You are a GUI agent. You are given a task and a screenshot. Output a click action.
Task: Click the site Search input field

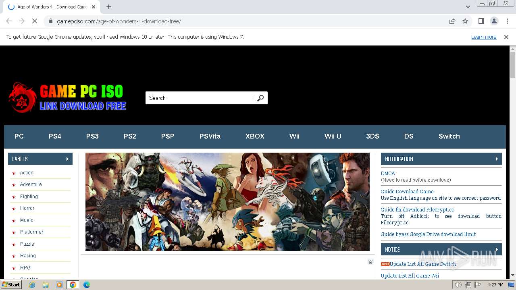tap(200, 98)
